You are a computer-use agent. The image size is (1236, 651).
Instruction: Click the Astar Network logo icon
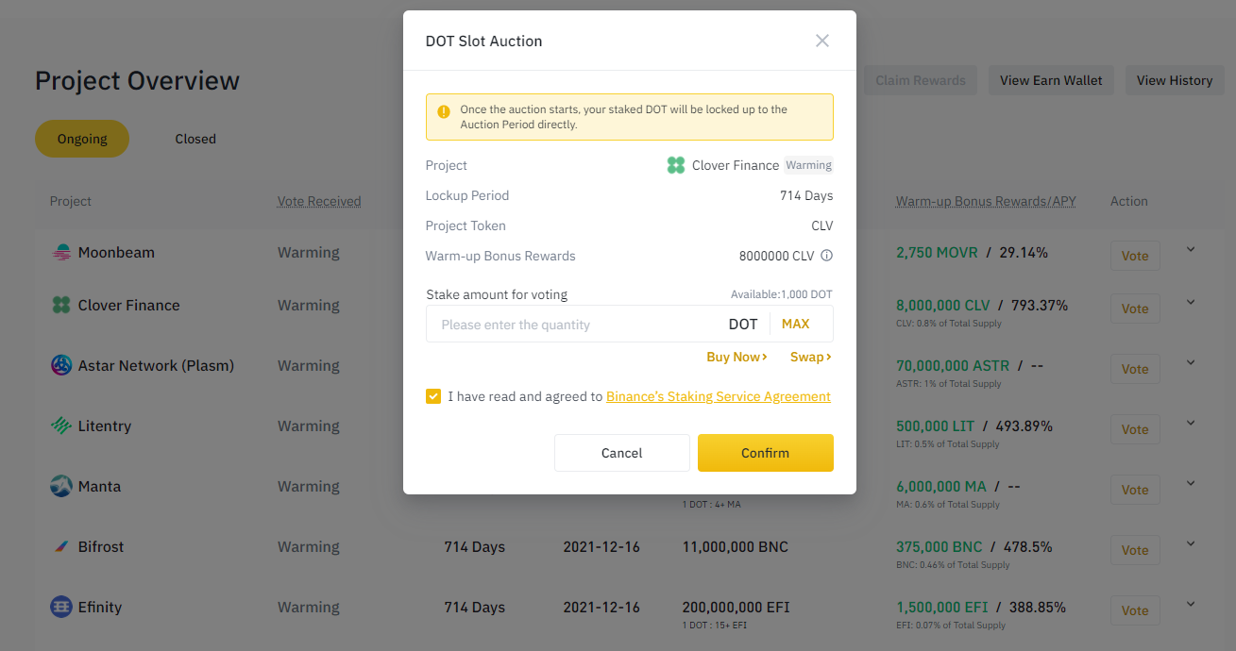(61, 365)
